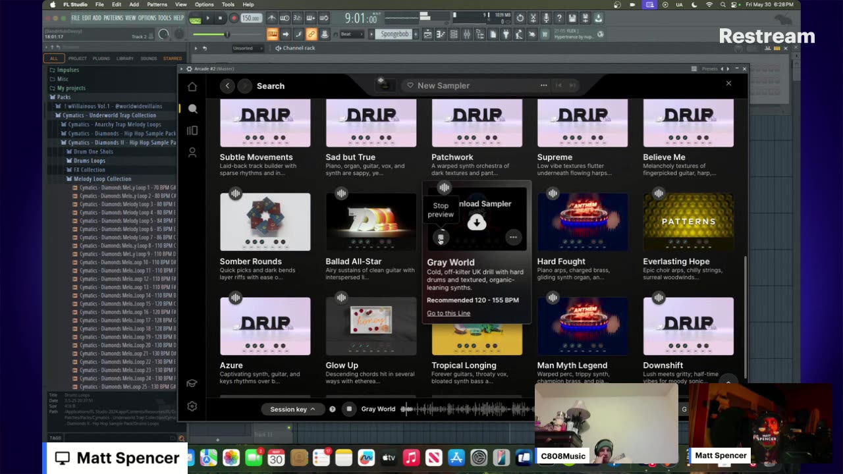
Task: Click FL Studio stop button
Action: click(x=221, y=18)
